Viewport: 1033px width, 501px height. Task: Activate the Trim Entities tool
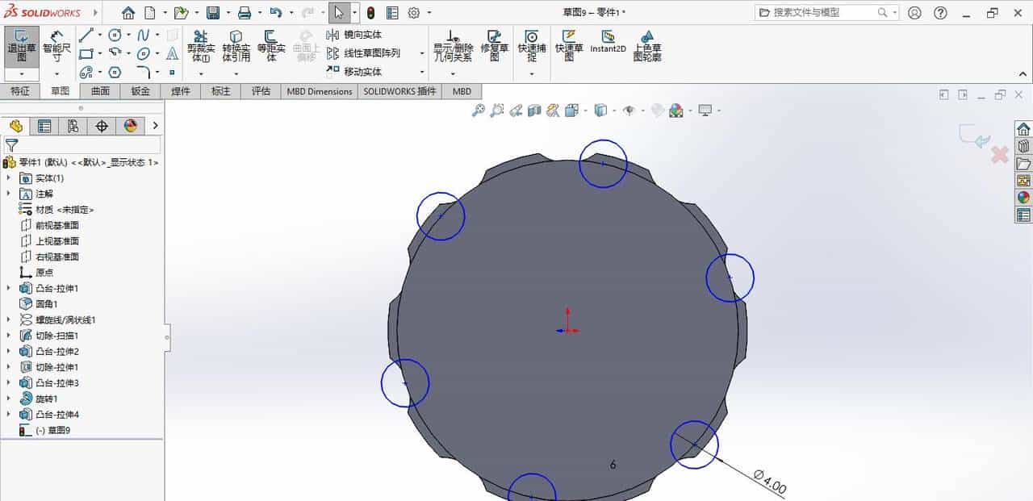(199, 44)
